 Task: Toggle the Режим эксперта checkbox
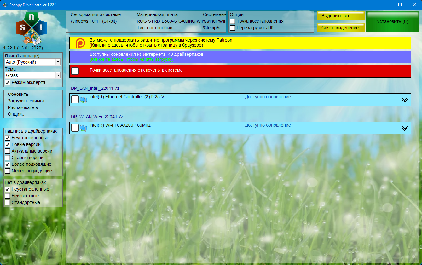click(x=7, y=82)
